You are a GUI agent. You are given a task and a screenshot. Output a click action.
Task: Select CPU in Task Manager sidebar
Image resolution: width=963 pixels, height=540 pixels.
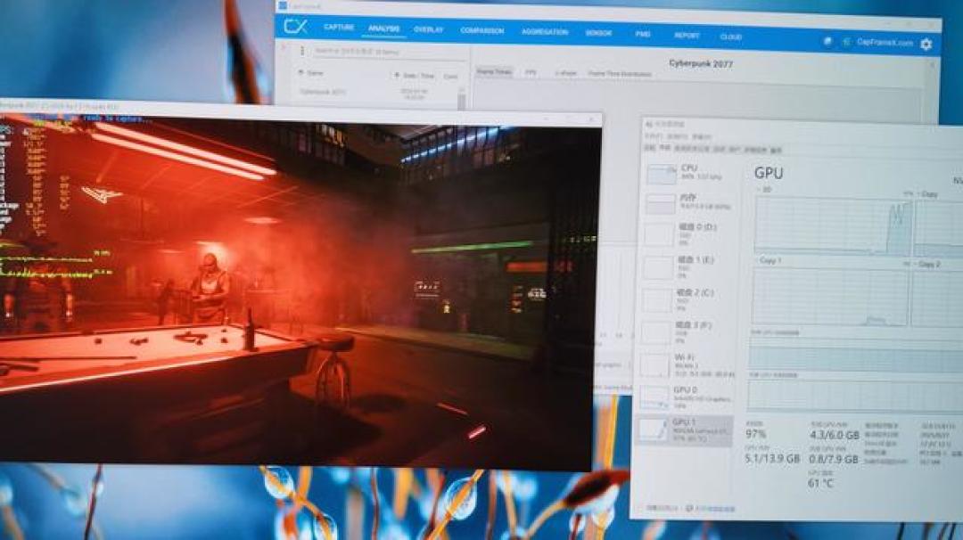point(687,173)
